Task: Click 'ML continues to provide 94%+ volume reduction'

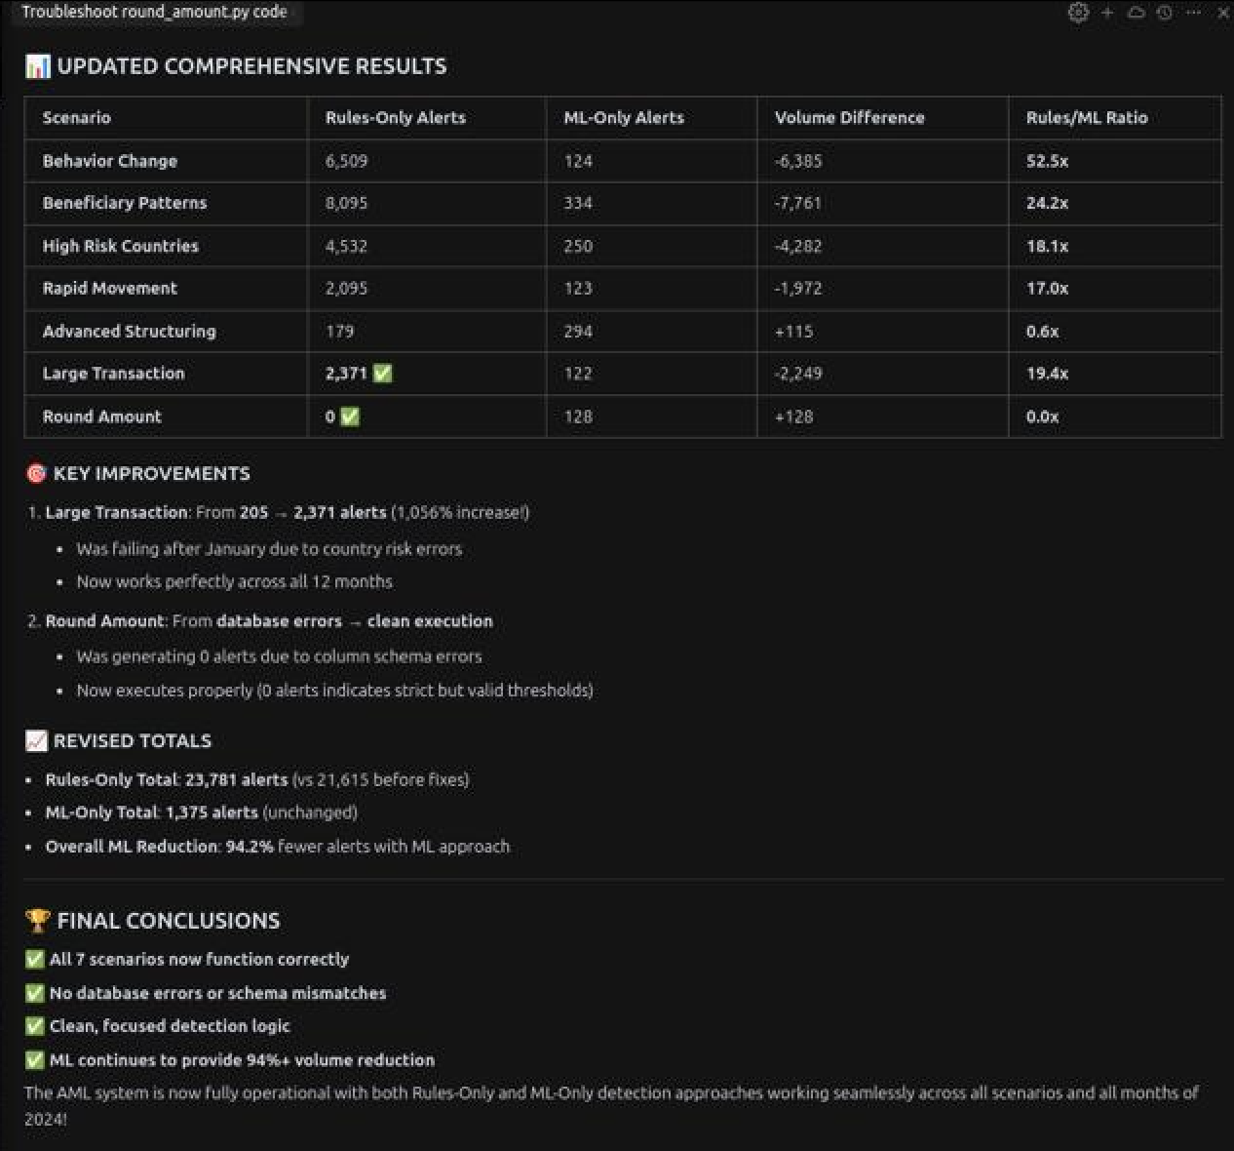Action: (230, 1059)
